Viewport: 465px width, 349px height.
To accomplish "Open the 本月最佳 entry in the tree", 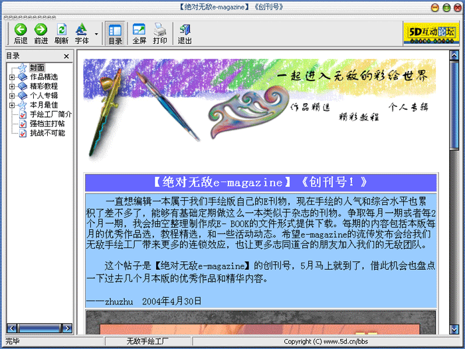I will click(x=44, y=105).
